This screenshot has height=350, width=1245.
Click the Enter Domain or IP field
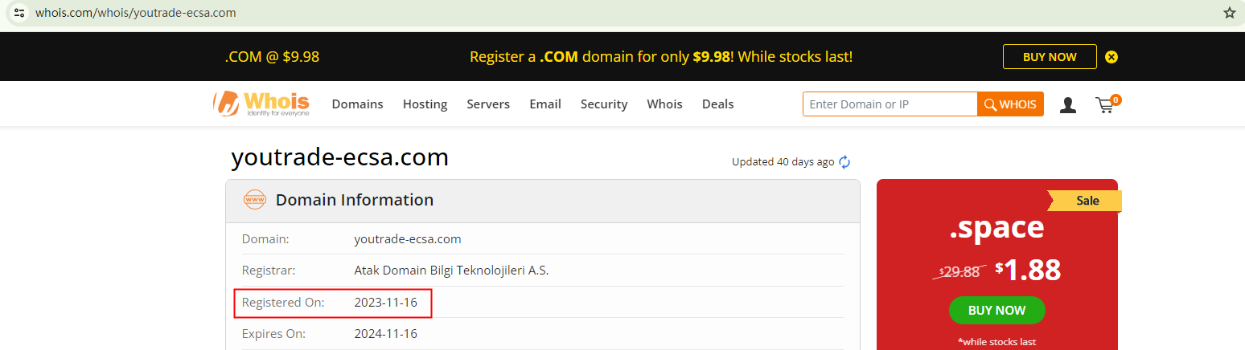(x=890, y=104)
